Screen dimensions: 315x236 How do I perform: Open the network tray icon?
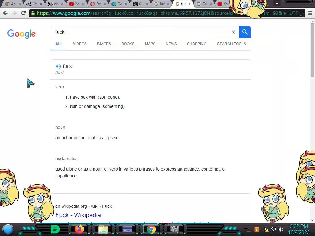coord(273,229)
